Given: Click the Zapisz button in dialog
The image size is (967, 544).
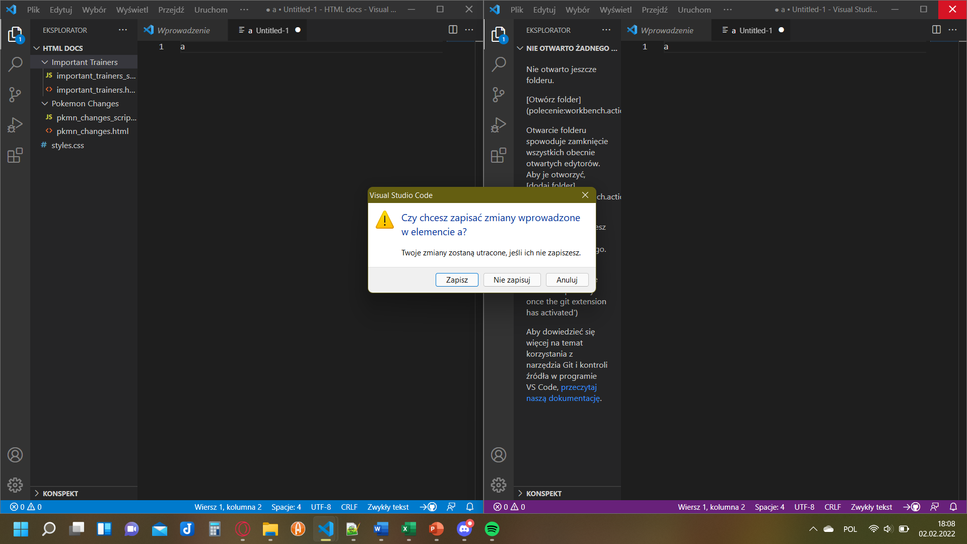Looking at the screenshot, I should click(456, 280).
